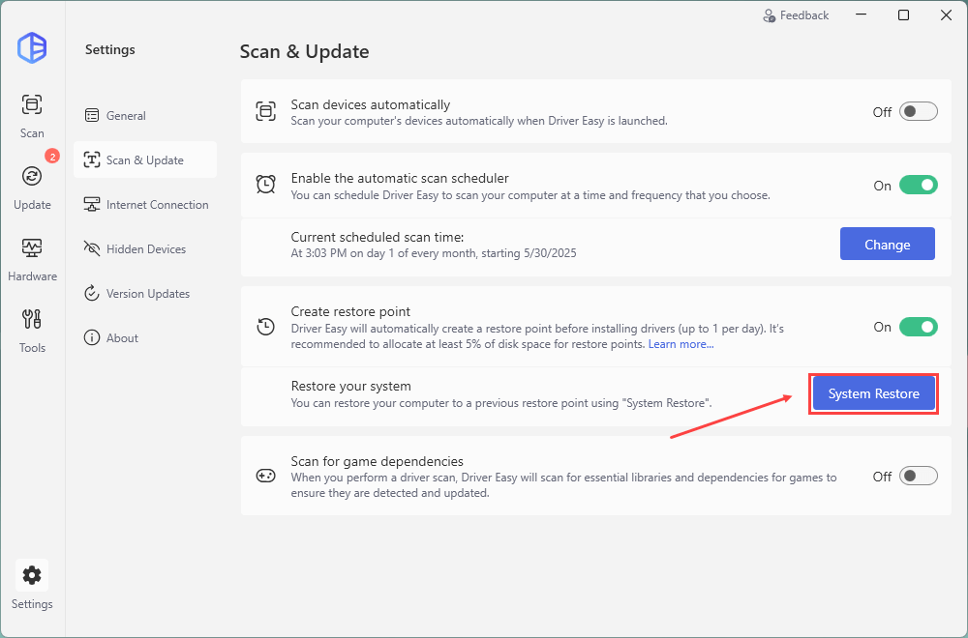Open Internet Connection settings
The image size is (968, 638).
point(157,205)
